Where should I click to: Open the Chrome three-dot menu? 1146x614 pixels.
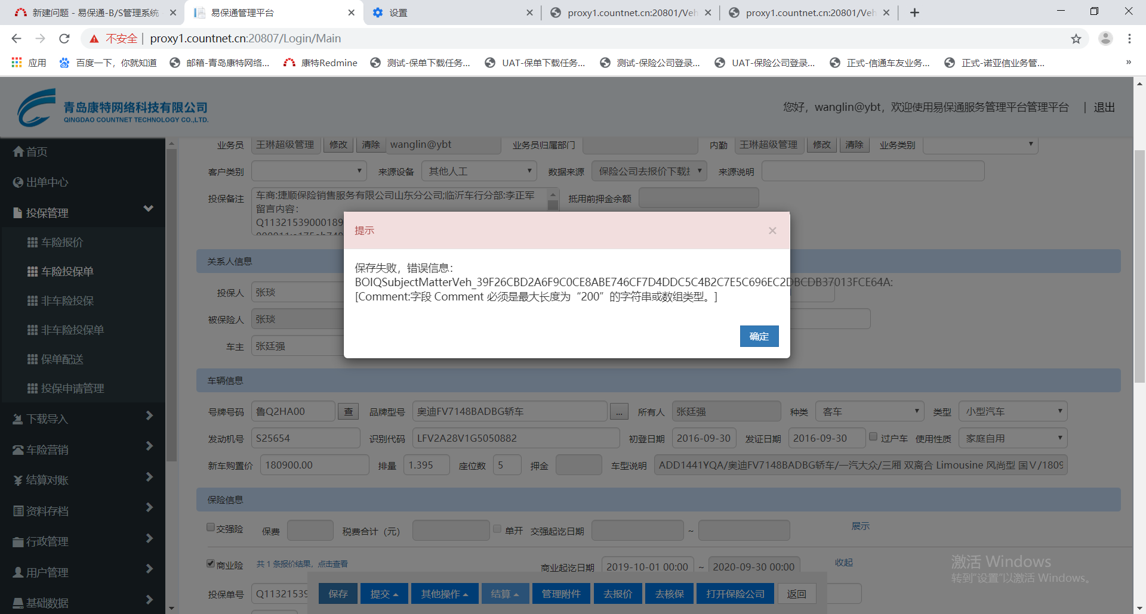tap(1129, 39)
